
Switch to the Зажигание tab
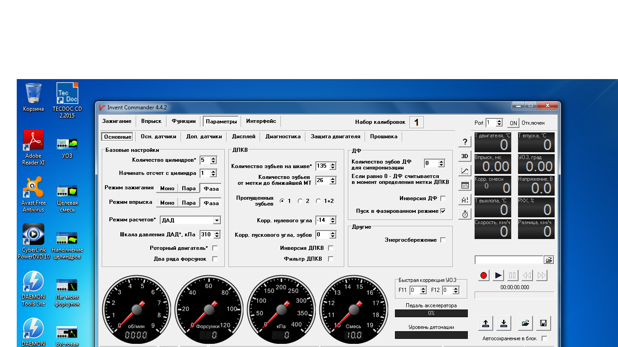click(x=117, y=121)
